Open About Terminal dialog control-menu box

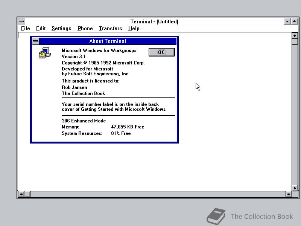tap(35, 41)
